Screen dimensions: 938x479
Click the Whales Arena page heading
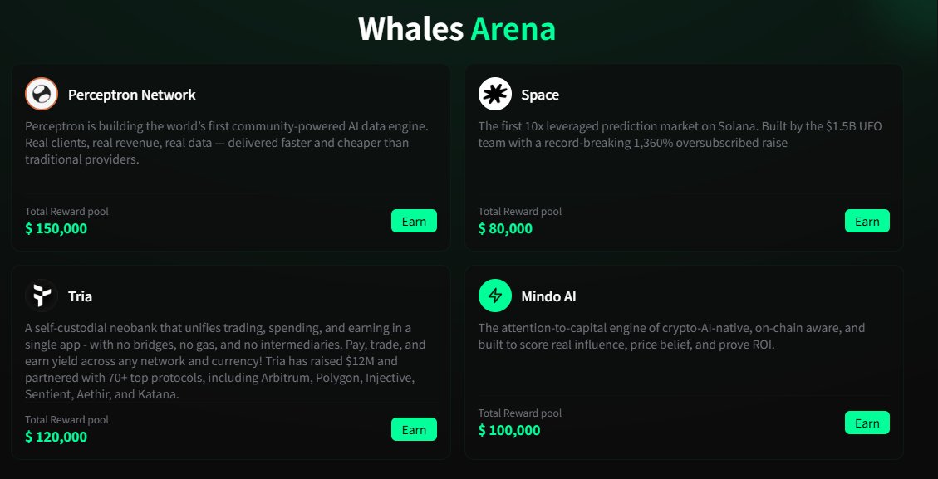(456, 28)
